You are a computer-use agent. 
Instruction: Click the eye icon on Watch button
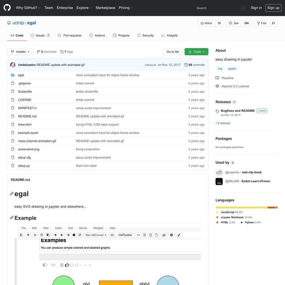pos(202,23)
